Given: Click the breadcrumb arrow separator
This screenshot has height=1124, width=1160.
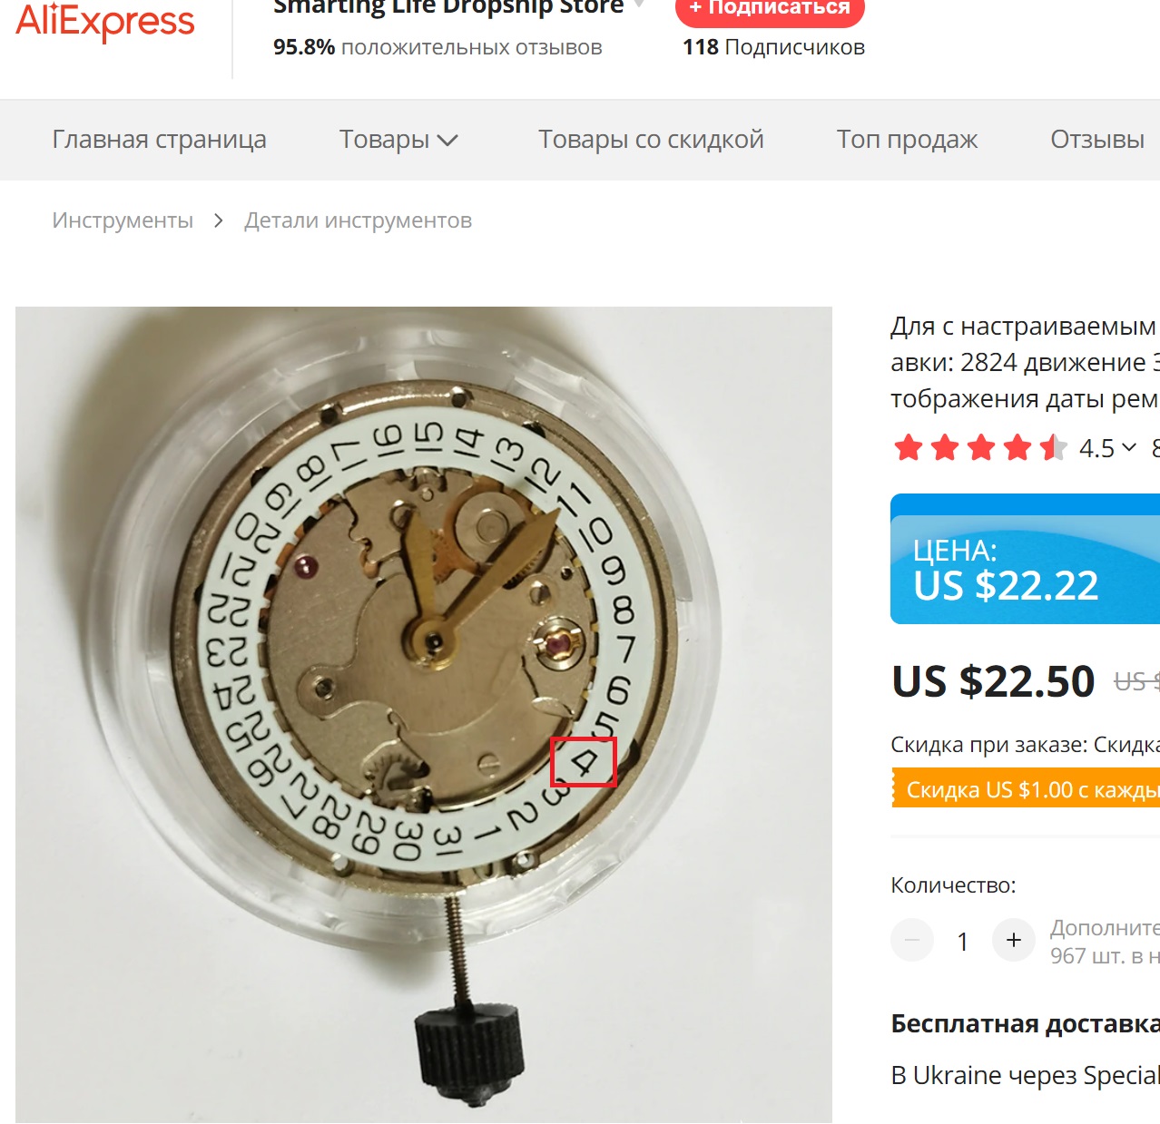Looking at the screenshot, I should point(219,220).
